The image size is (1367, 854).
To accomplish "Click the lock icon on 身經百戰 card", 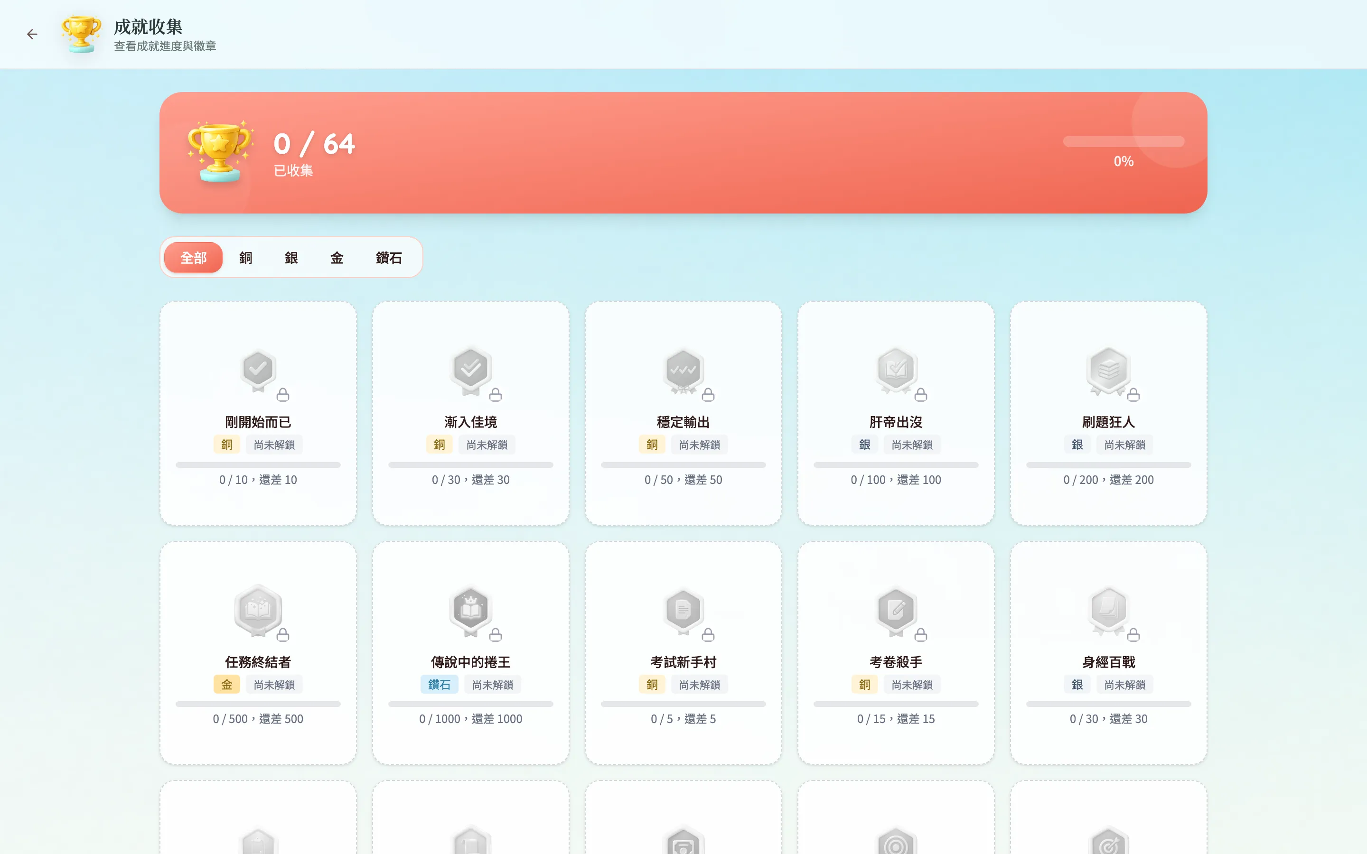I will [1133, 635].
